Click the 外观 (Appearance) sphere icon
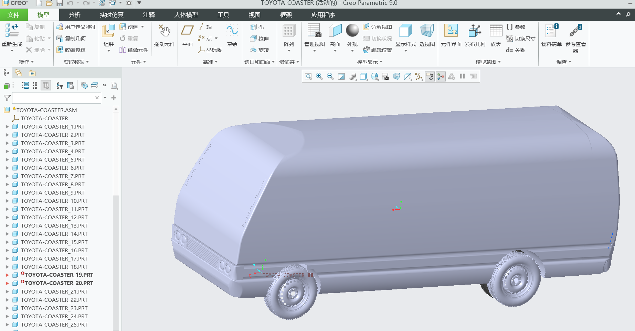This screenshot has height=331, width=635. click(x=352, y=30)
